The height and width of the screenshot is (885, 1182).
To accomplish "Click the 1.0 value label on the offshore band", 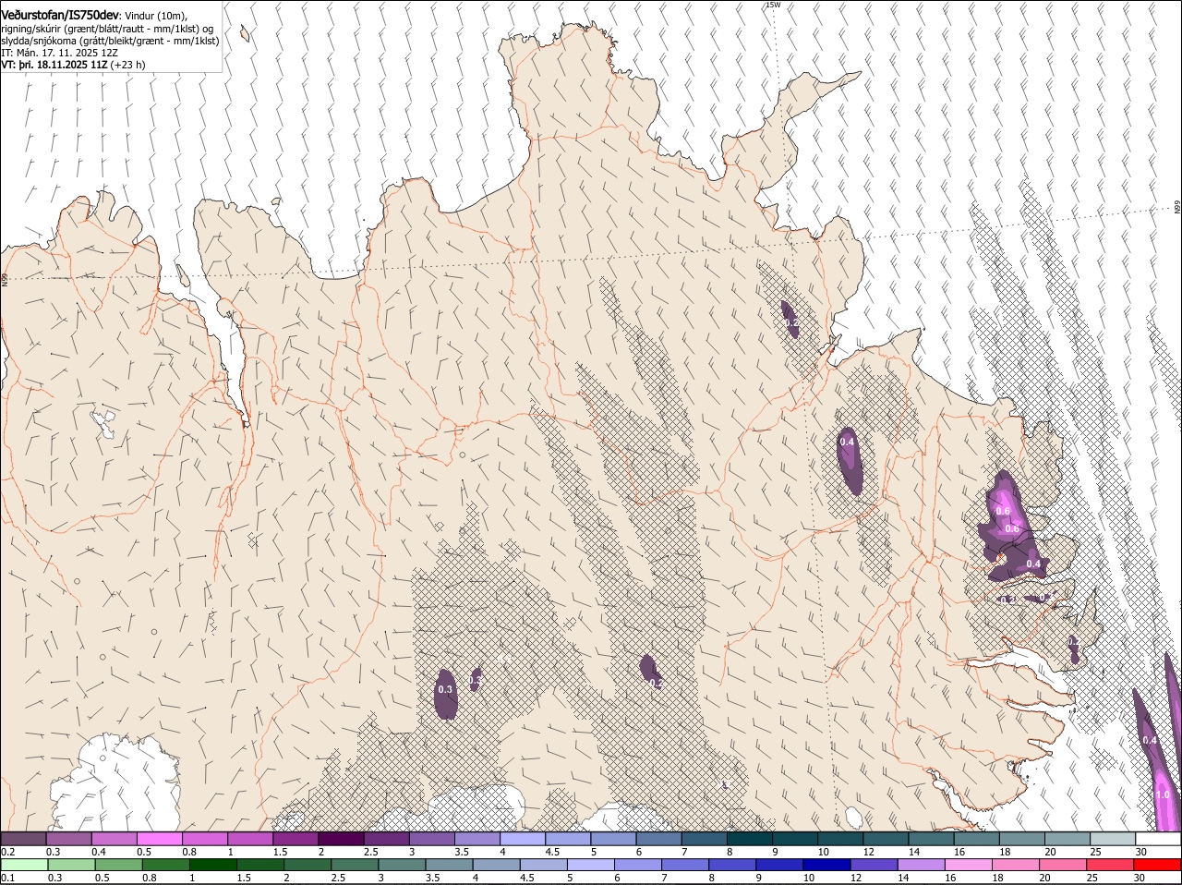I will [1163, 794].
